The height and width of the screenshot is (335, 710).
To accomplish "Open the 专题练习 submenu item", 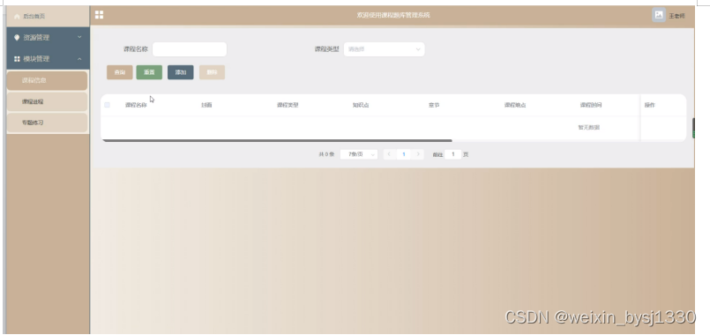I will coord(47,123).
